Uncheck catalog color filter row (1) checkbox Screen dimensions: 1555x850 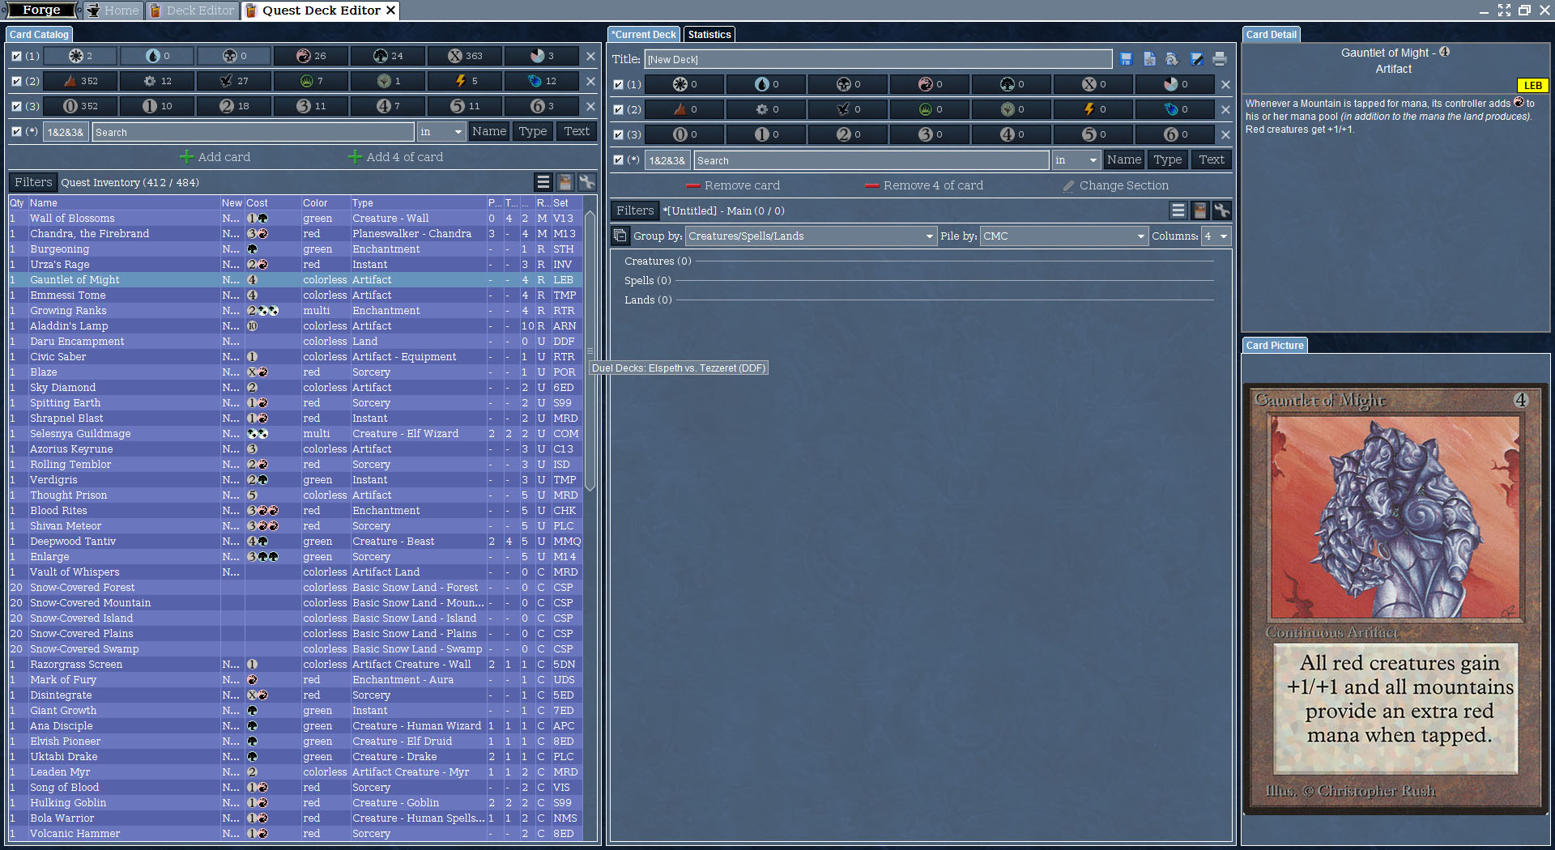[16, 56]
